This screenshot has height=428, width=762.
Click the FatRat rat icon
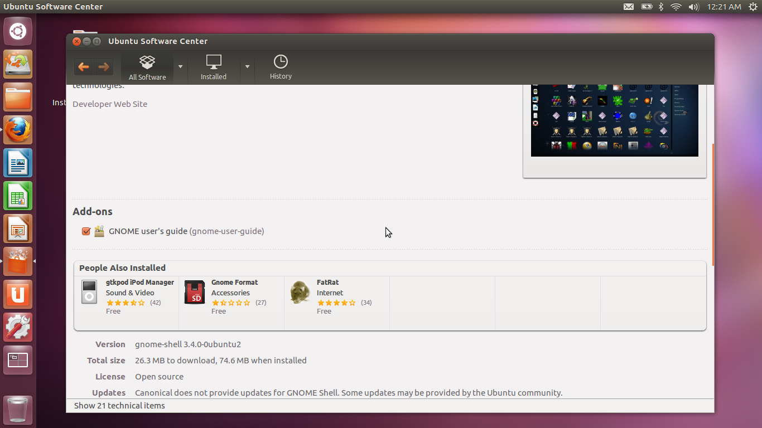(x=300, y=292)
